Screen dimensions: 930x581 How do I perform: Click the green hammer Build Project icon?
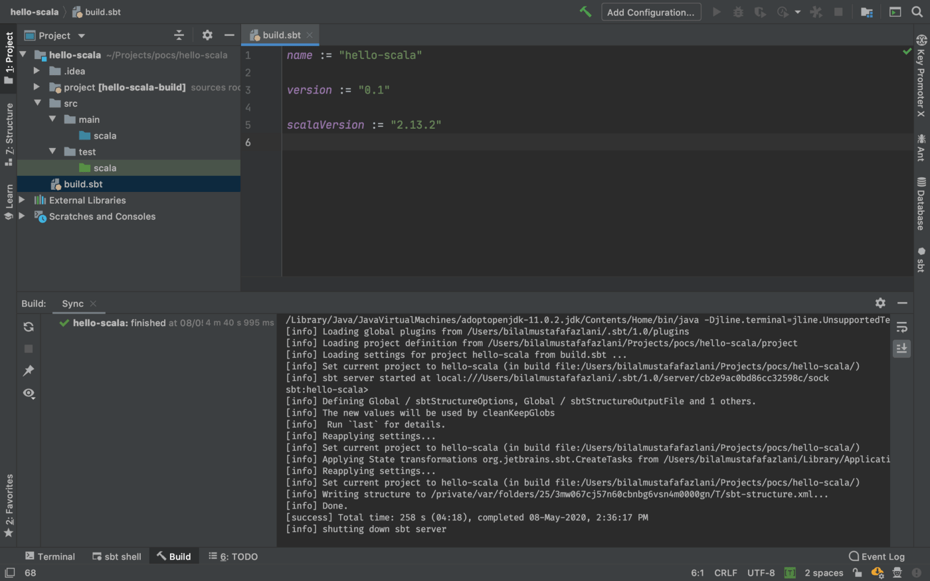pos(585,12)
